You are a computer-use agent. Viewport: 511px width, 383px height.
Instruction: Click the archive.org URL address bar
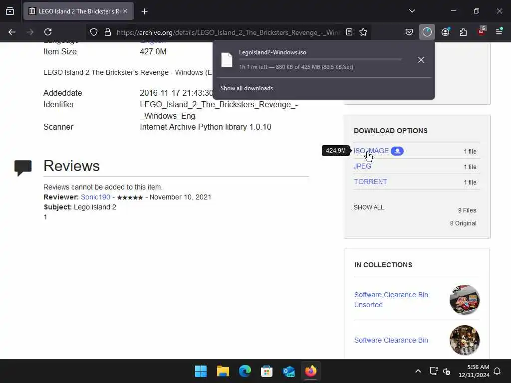(x=228, y=32)
